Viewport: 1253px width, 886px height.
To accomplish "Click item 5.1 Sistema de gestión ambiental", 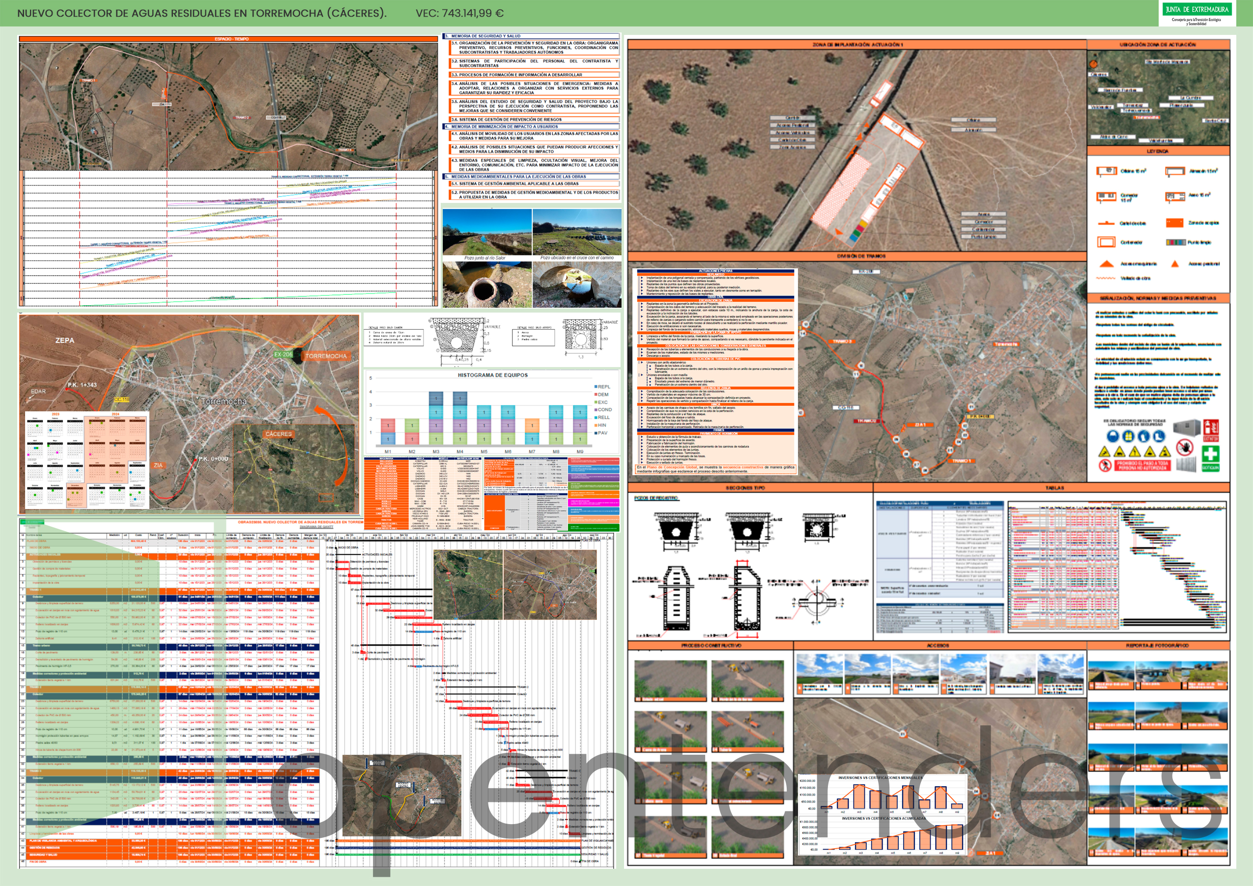I will (534, 183).
